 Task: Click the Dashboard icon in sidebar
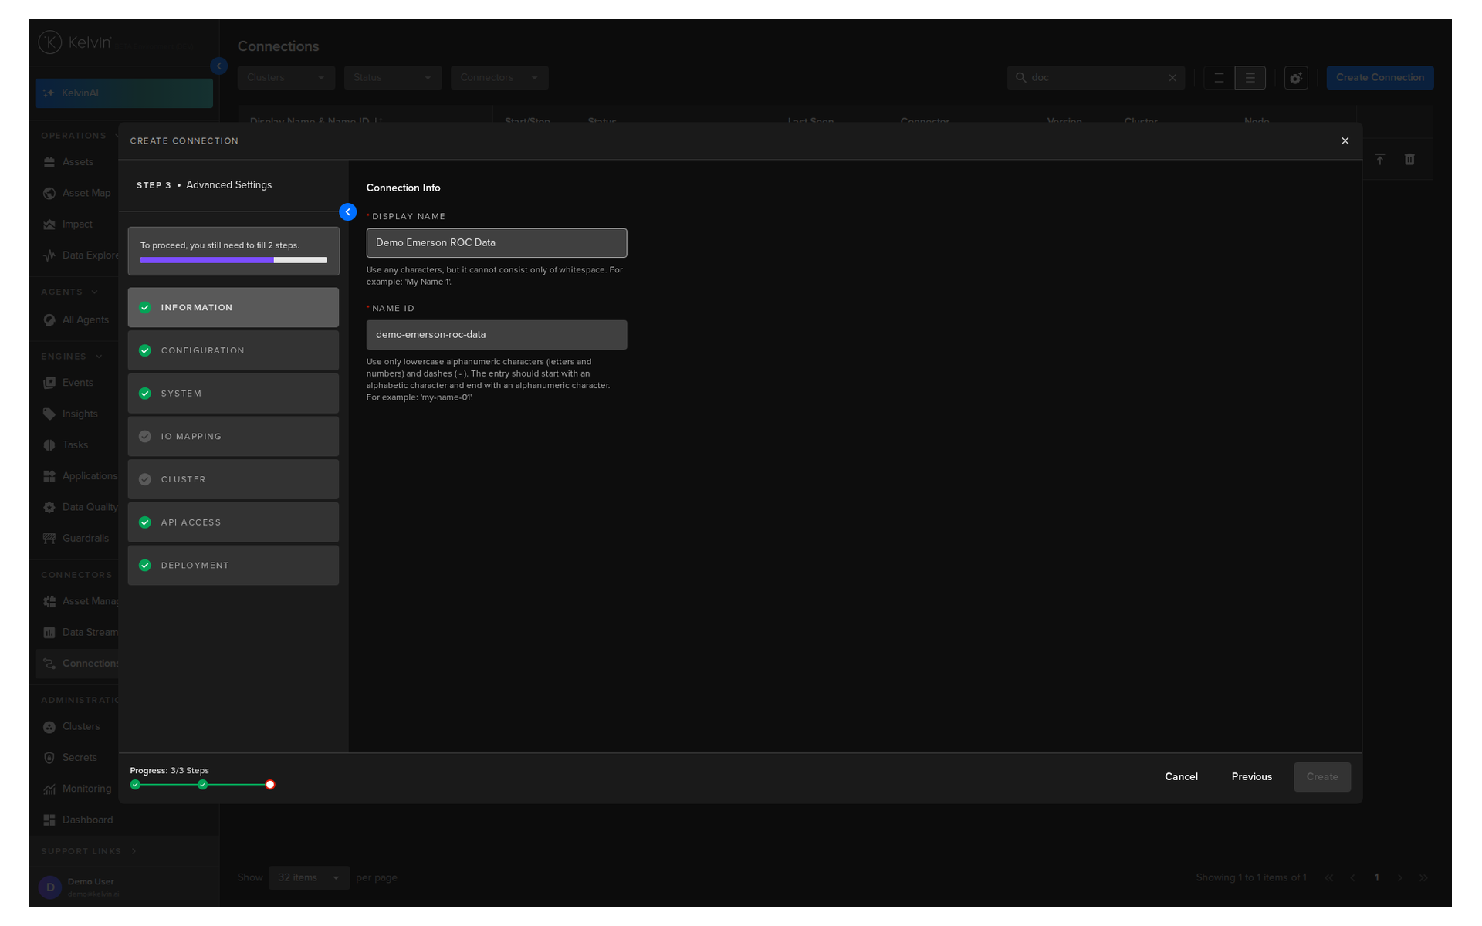click(x=49, y=820)
